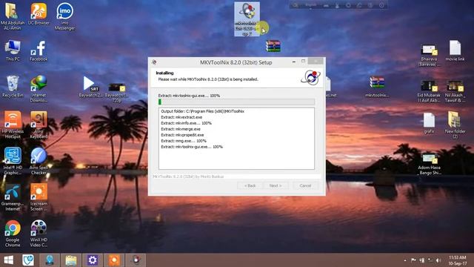This screenshot has height=267, width=474.
Task: Open the Windows Start button
Action: (x=8, y=260)
